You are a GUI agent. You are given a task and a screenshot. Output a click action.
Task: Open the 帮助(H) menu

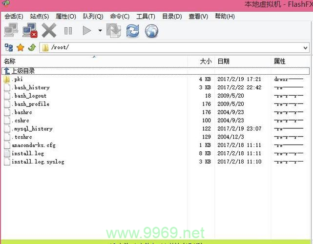pyautogui.click(x=225, y=17)
